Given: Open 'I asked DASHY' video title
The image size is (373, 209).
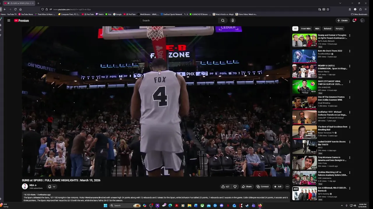Looking at the screenshot, I should pyautogui.click(x=332, y=143).
